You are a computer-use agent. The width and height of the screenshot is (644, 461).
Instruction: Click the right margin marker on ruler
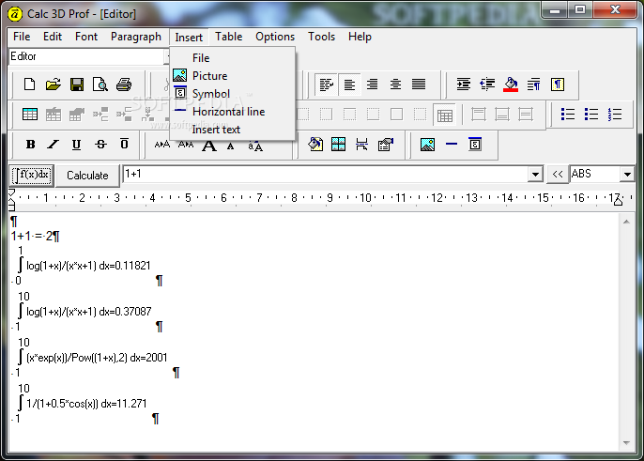618,200
